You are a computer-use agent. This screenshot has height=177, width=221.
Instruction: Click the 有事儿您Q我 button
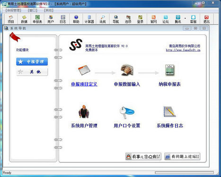143,157
